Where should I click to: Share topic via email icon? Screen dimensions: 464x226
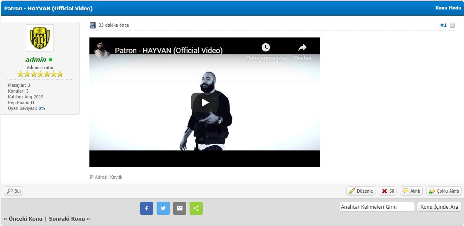(x=180, y=208)
